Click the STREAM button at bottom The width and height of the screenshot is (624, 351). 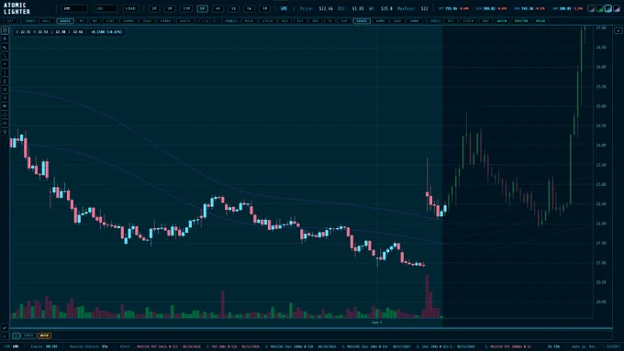[28, 336]
